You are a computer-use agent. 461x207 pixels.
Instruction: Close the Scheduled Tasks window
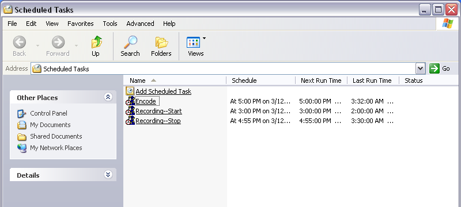coord(452,10)
